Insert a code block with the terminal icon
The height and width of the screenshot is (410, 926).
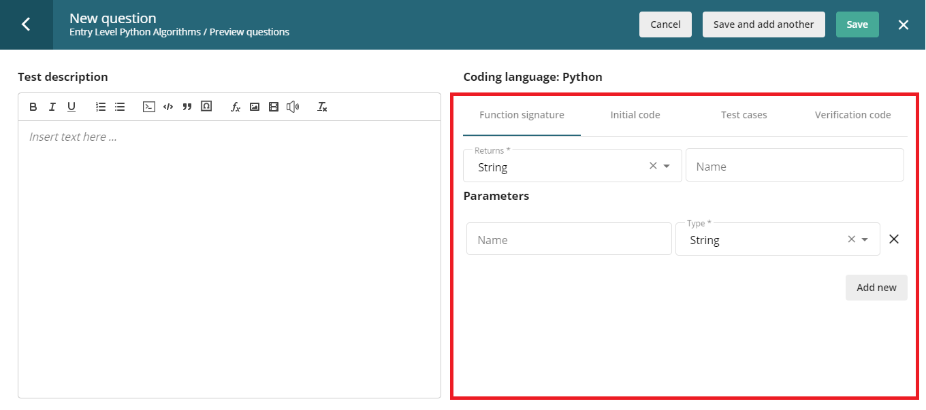[148, 107]
